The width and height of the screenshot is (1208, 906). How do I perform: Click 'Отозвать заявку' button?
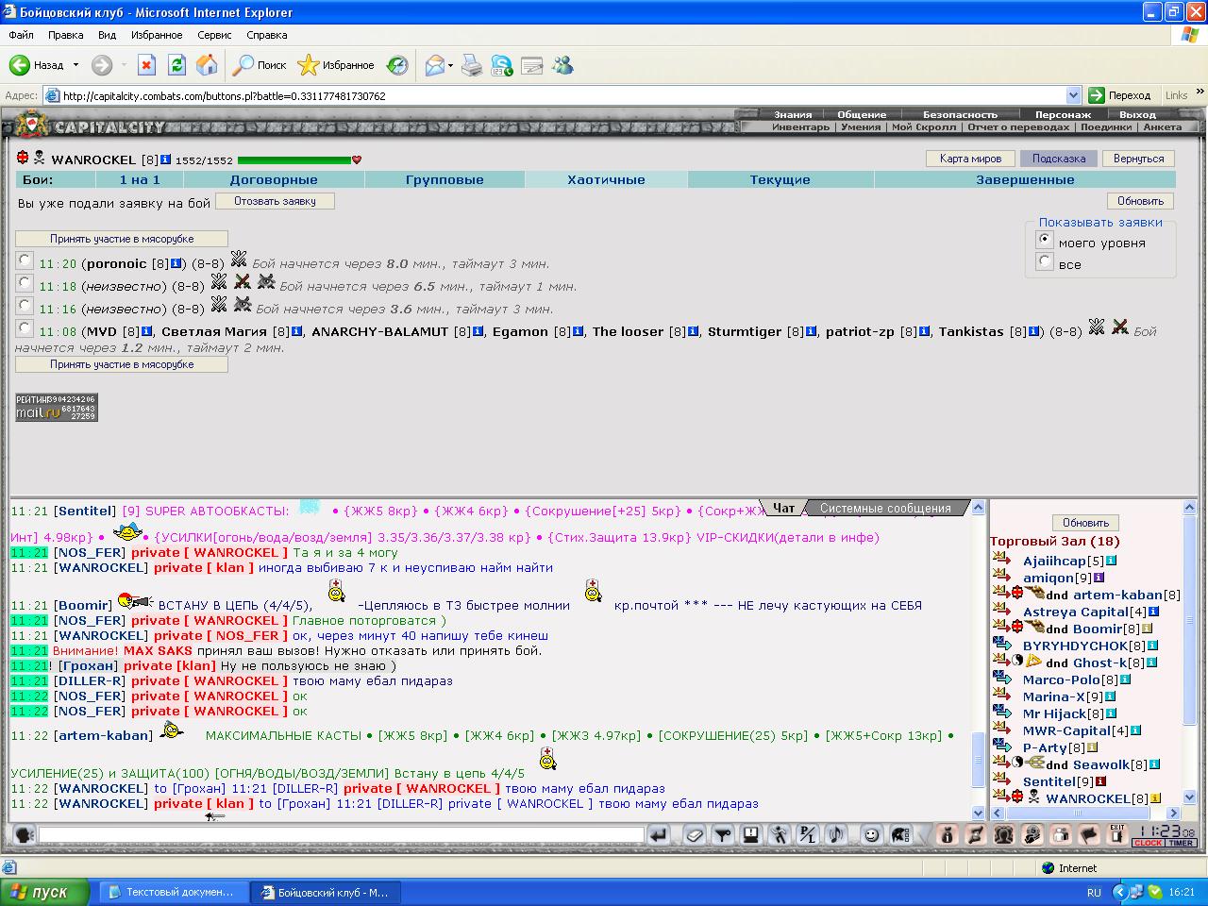click(275, 201)
